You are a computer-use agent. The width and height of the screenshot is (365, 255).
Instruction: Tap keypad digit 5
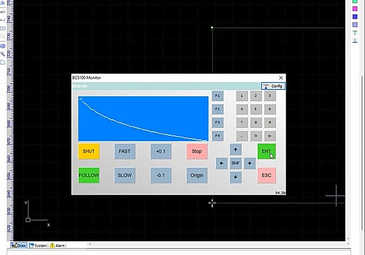255,109
